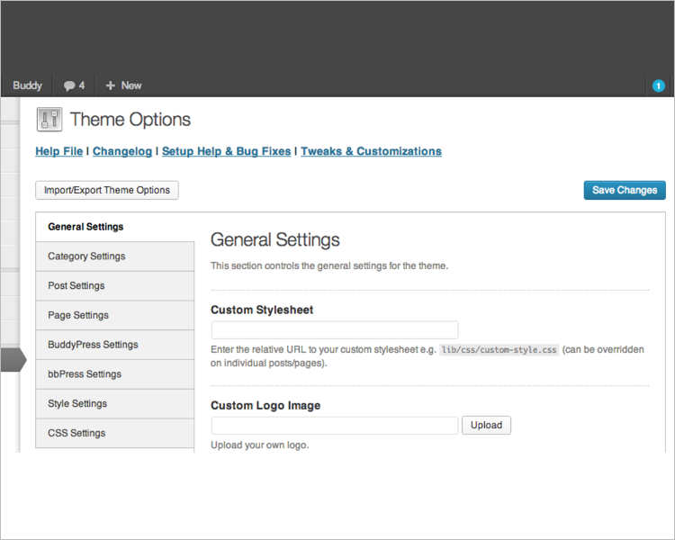The height and width of the screenshot is (540, 675).
Task: Open the blue update notification badge
Action: (x=658, y=85)
